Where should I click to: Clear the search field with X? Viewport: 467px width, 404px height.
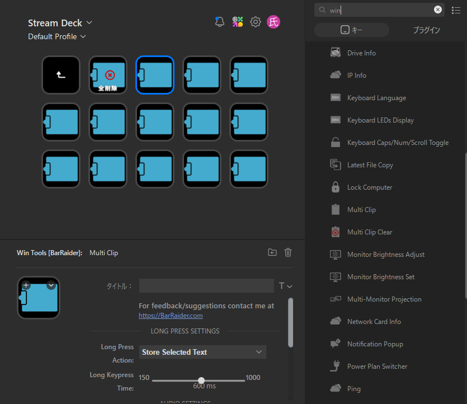click(x=437, y=10)
